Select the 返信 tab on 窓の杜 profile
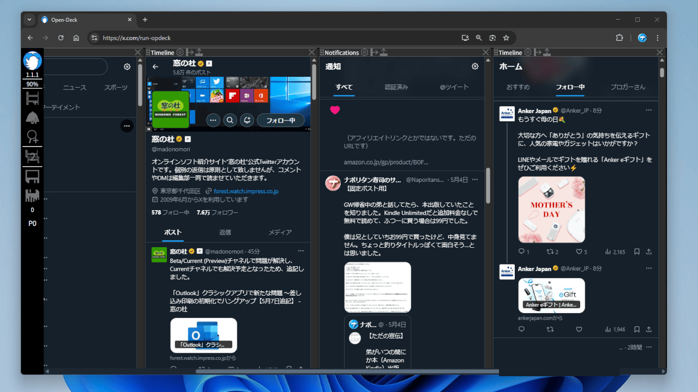 coord(225,232)
